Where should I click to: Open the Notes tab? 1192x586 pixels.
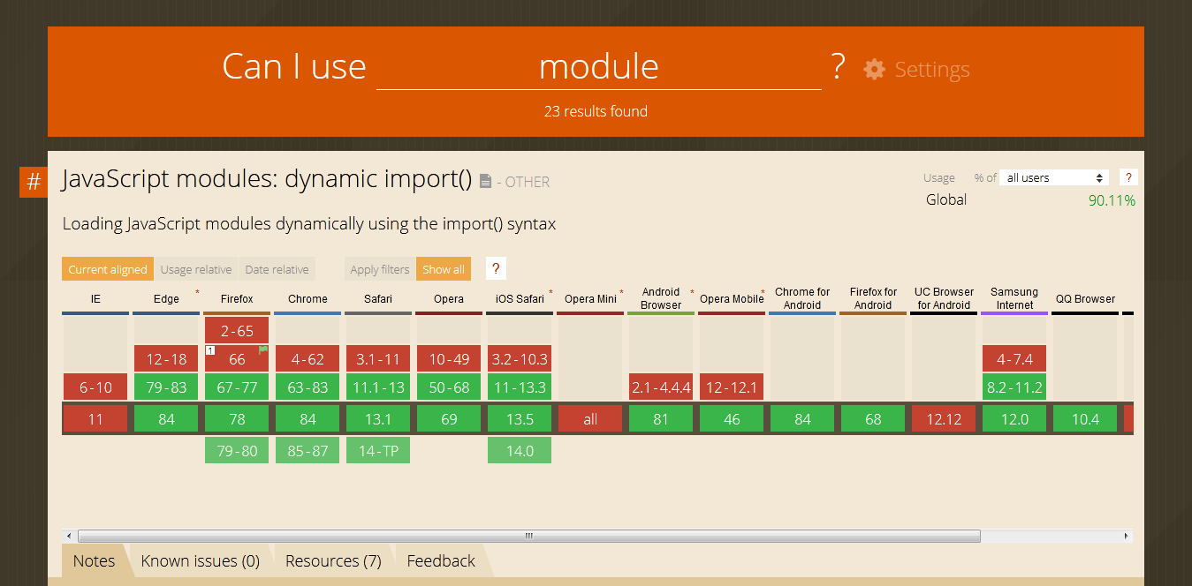[x=94, y=560]
